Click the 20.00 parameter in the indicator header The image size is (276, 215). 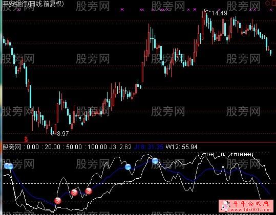pos(52,147)
